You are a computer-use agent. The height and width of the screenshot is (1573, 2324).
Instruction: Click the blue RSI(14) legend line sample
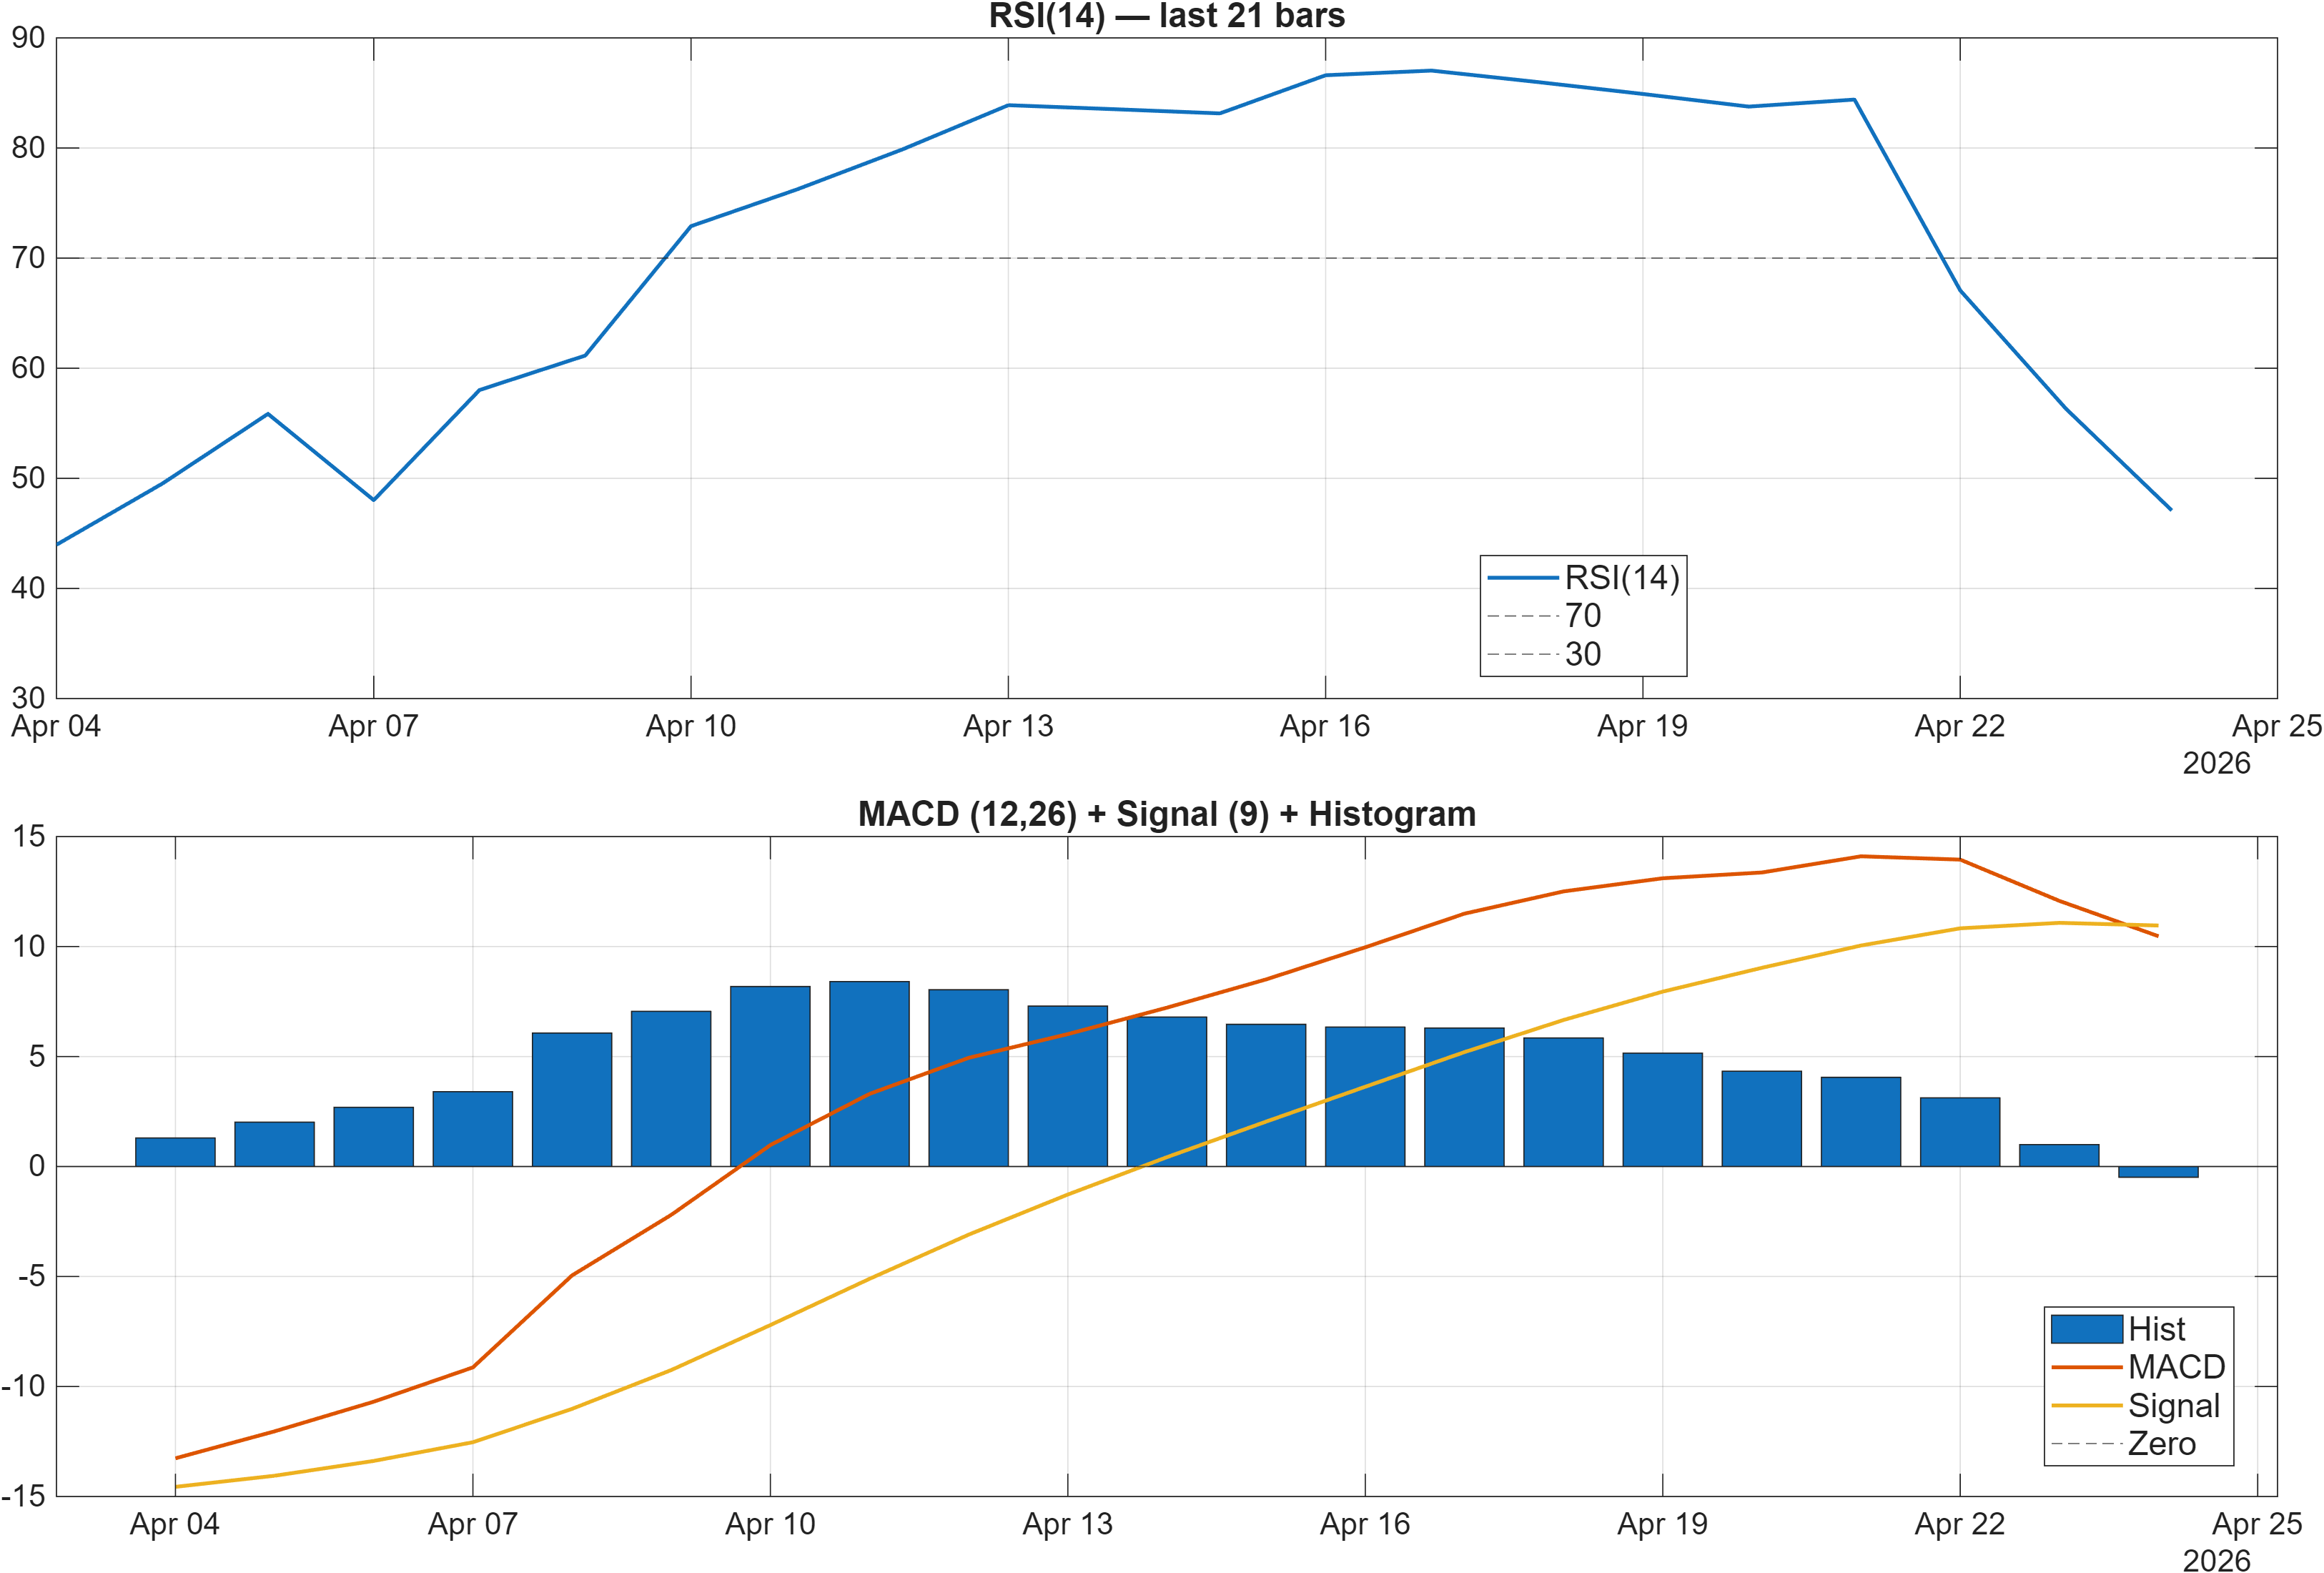[x=1523, y=578]
